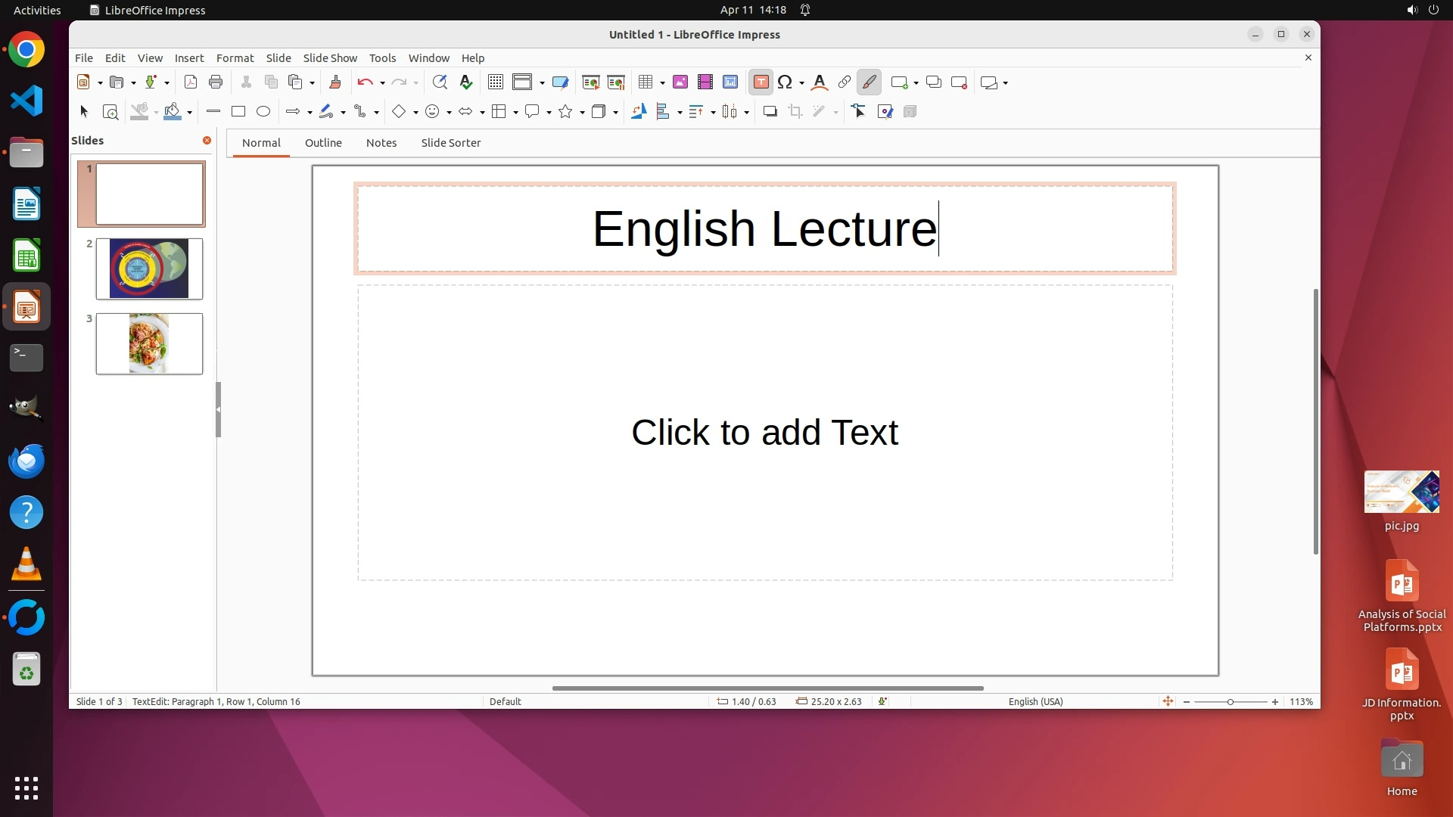Click the Export as PDF icon

click(191, 82)
